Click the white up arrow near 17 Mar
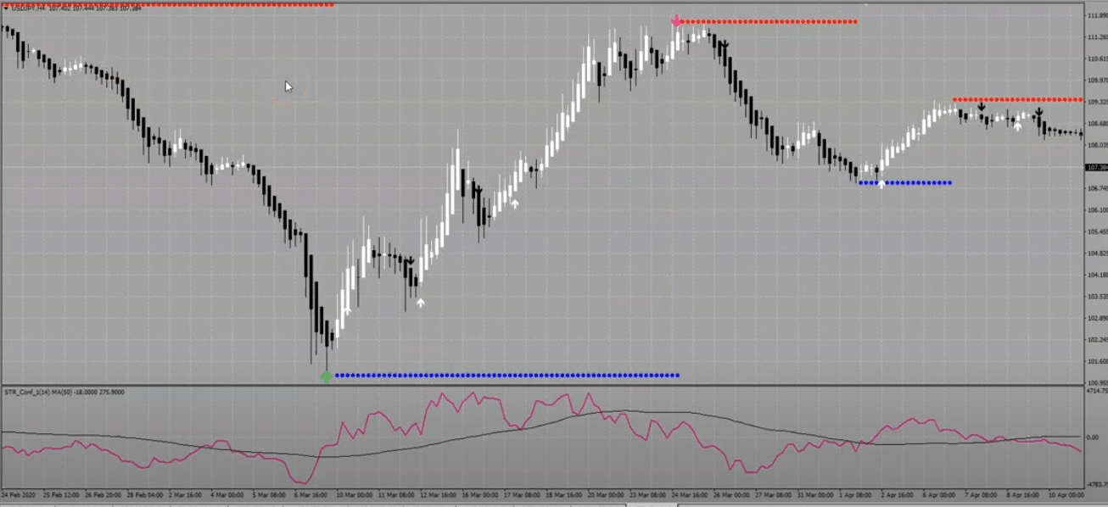1108x507 pixels. tap(515, 203)
